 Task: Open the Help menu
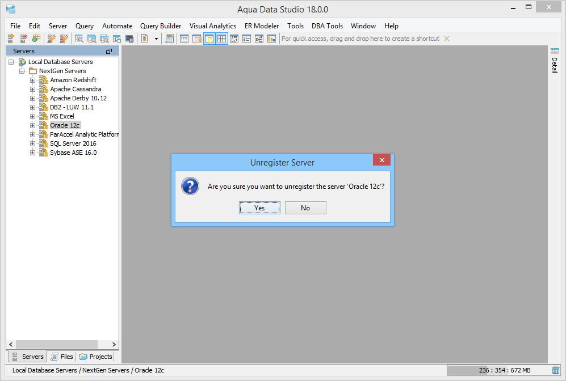pos(391,26)
